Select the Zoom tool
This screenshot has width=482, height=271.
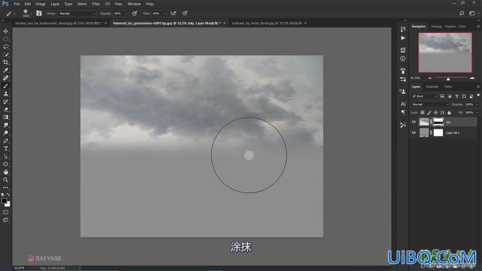[6, 180]
